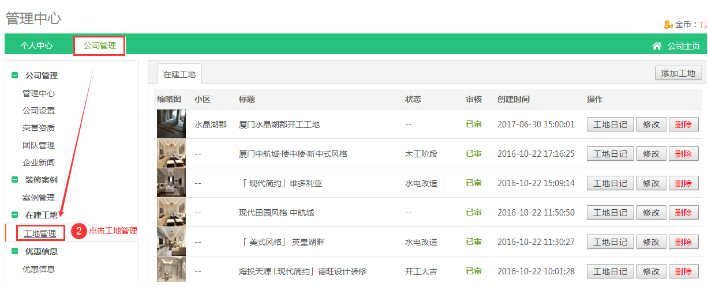Collapse the 装修案例 sidebar section
This screenshot has width=708, height=287.
(14, 180)
